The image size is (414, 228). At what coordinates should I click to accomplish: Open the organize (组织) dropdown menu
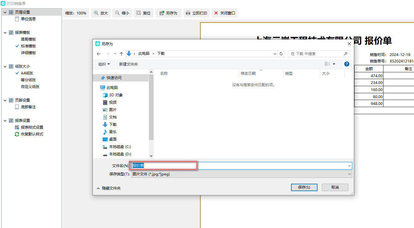[x=104, y=64]
